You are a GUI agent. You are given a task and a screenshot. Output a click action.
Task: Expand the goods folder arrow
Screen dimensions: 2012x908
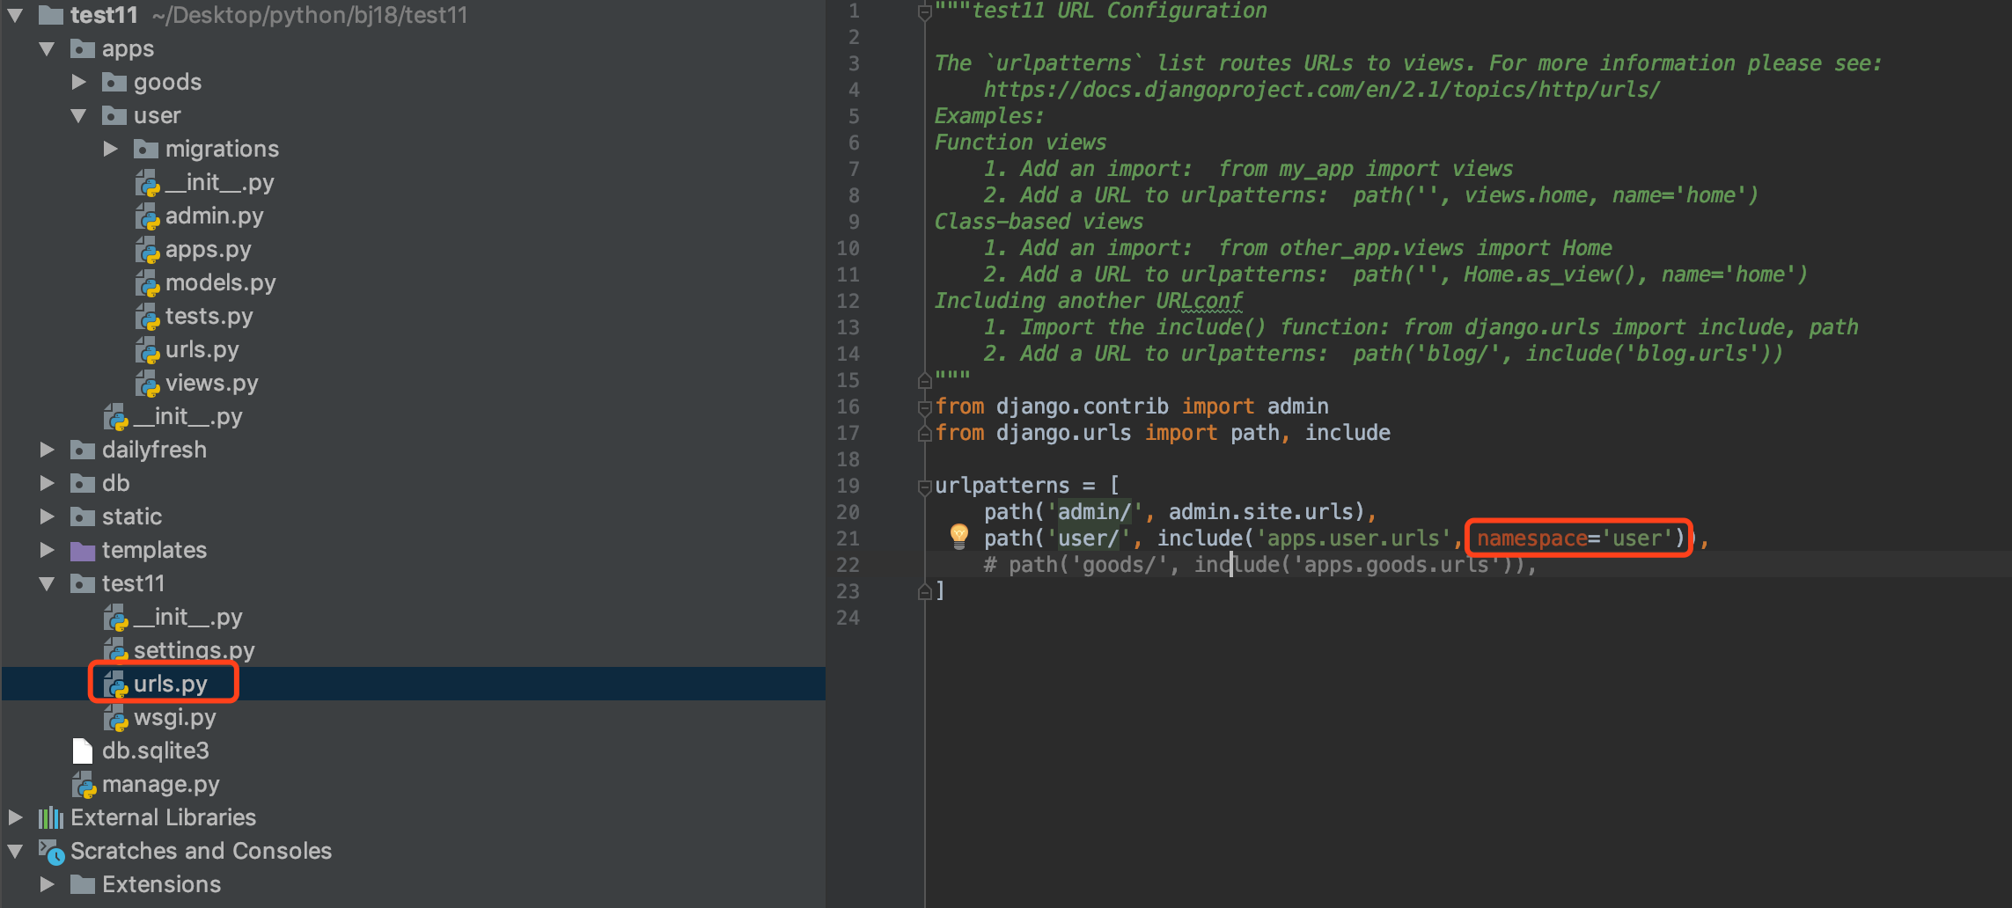[78, 82]
